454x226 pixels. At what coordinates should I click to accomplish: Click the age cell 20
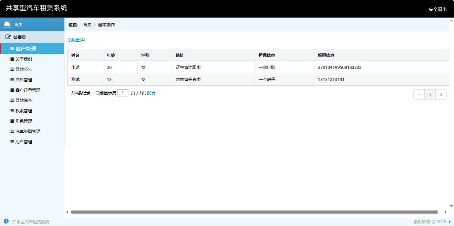click(109, 67)
